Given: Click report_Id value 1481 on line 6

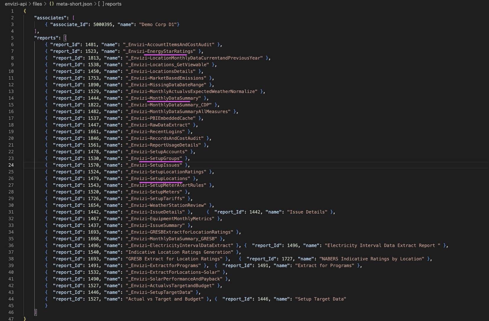Looking at the screenshot, I should 90,45.
